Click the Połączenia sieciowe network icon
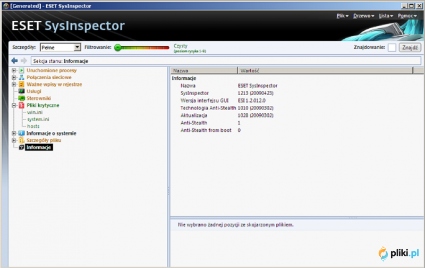425x268 pixels. pos(21,77)
